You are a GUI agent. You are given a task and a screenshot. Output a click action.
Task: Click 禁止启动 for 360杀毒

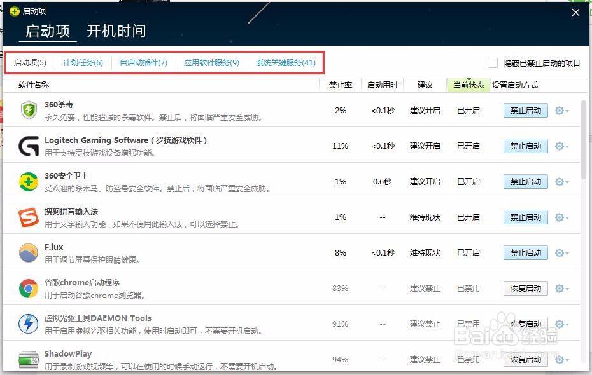[526, 111]
